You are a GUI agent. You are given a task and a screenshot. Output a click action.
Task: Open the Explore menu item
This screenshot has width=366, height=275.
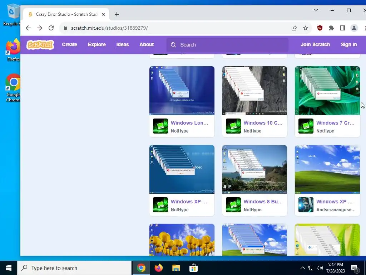point(97,44)
